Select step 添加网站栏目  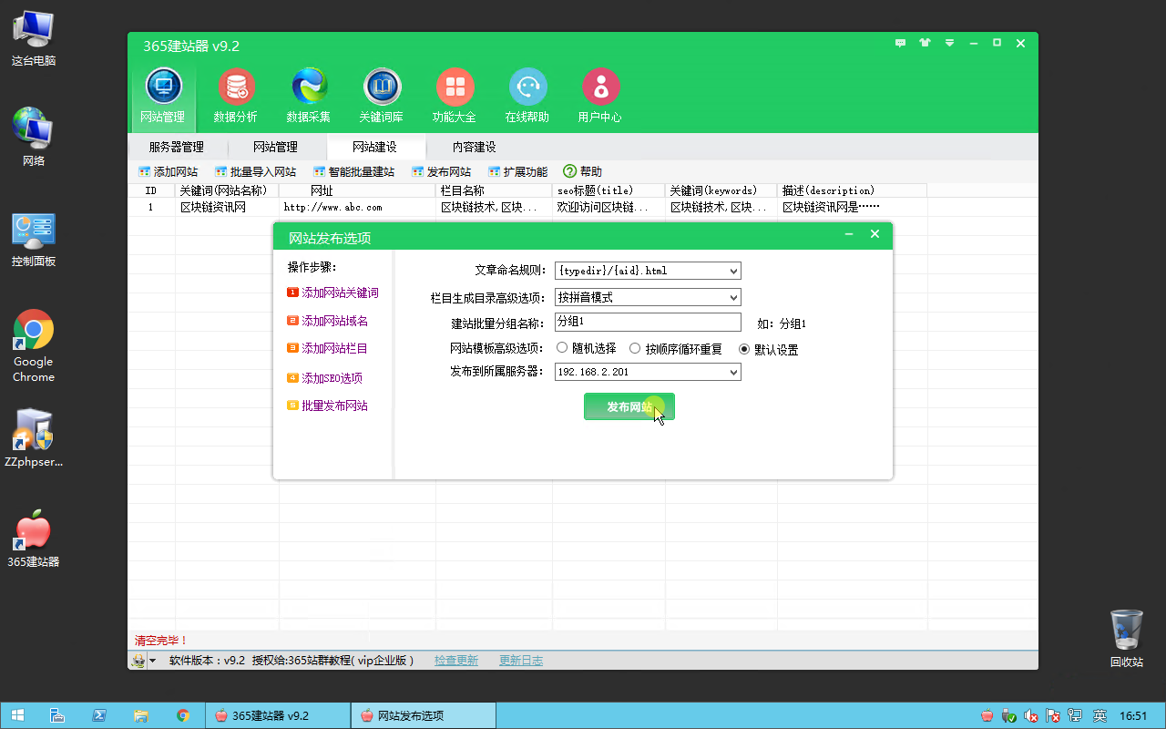click(x=327, y=348)
